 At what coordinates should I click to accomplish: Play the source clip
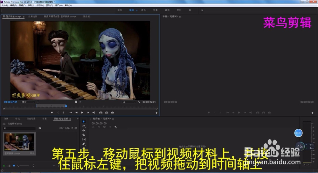(x=82, y=112)
